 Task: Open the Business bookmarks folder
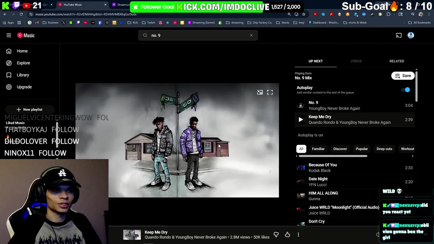51,23
